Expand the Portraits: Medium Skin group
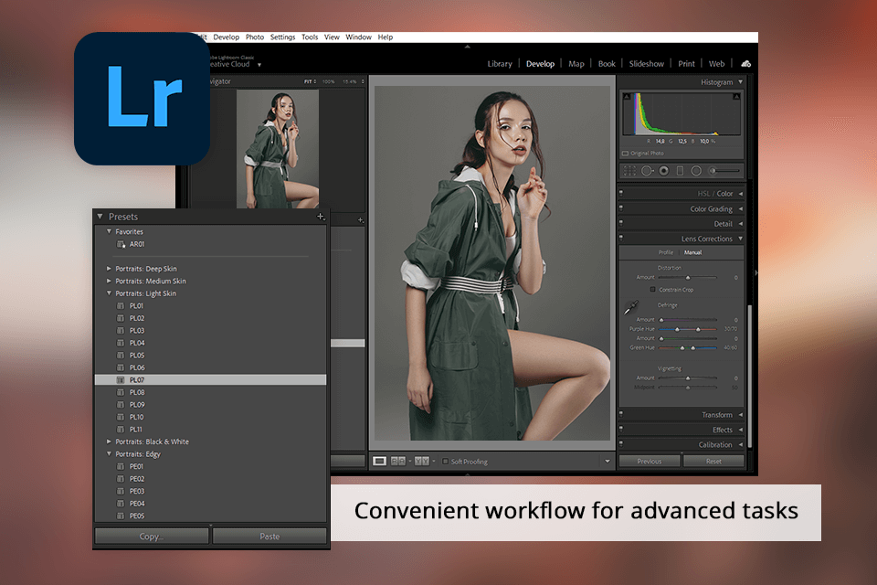The width and height of the screenshot is (877, 585). point(109,281)
